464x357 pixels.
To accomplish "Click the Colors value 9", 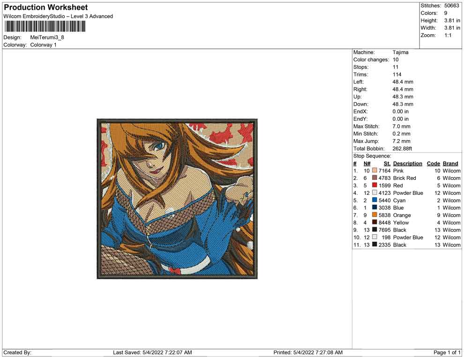I will [446, 13].
